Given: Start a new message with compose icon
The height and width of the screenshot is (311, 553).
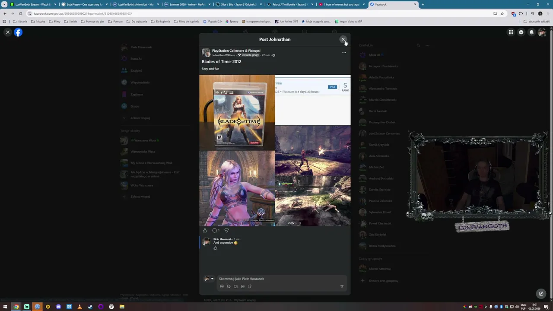Looking at the screenshot, I should point(541,294).
